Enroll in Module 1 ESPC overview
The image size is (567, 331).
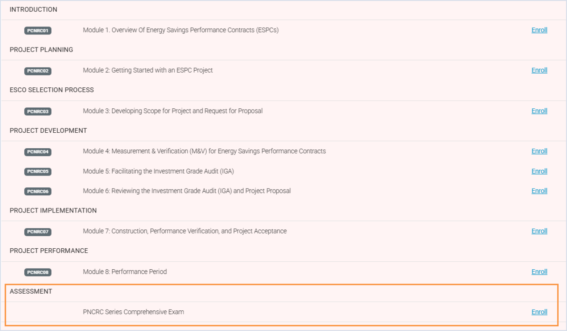click(539, 30)
